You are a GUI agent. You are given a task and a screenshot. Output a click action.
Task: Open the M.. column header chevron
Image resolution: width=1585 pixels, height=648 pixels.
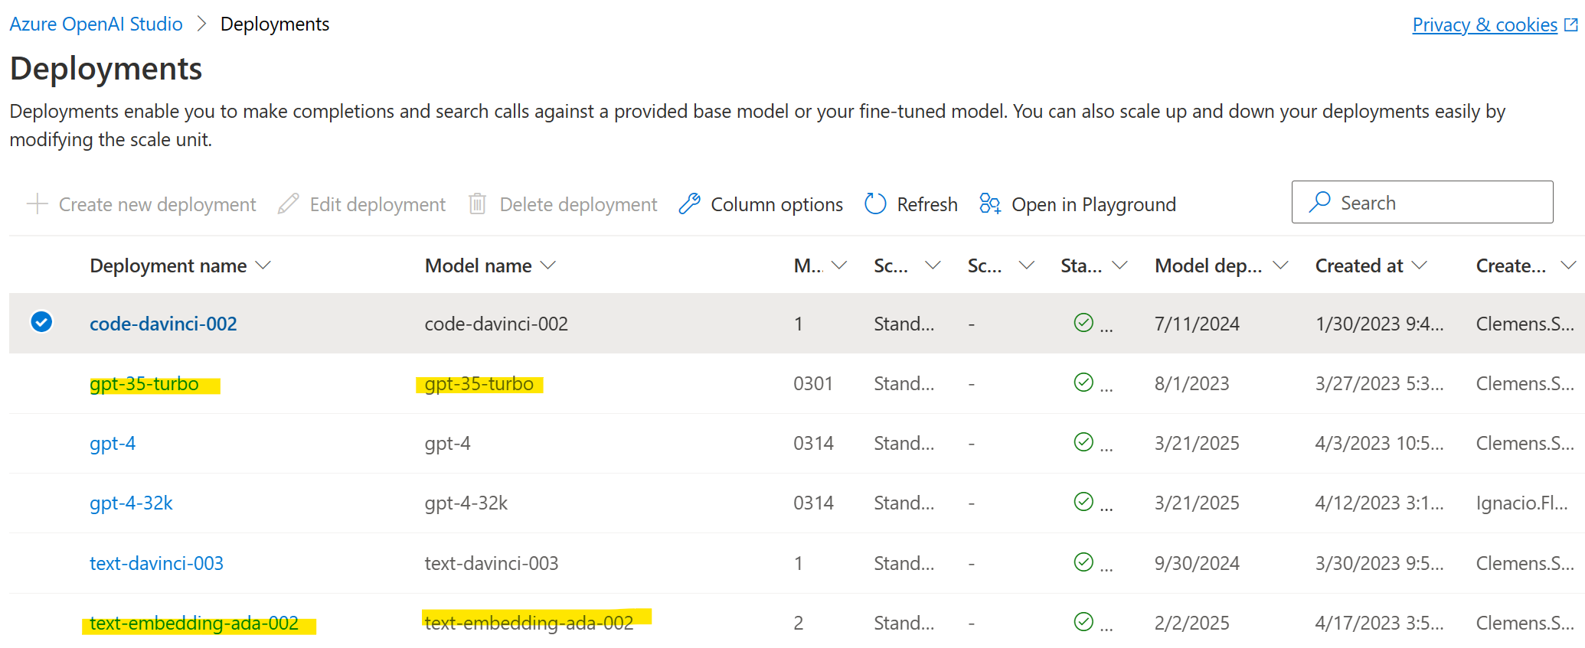point(839,265)
